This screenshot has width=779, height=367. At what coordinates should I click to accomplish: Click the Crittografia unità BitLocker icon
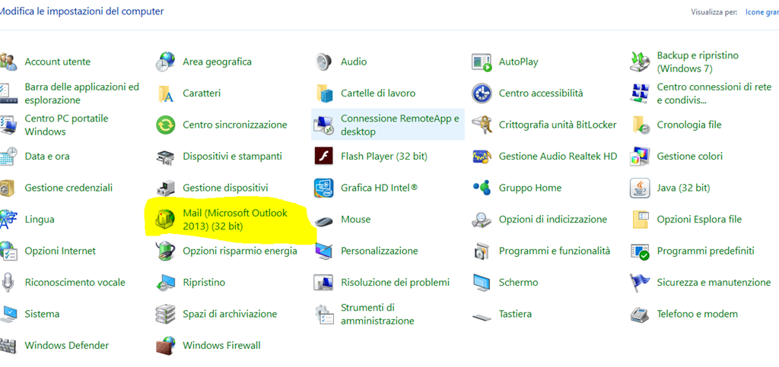pos(482,125)
